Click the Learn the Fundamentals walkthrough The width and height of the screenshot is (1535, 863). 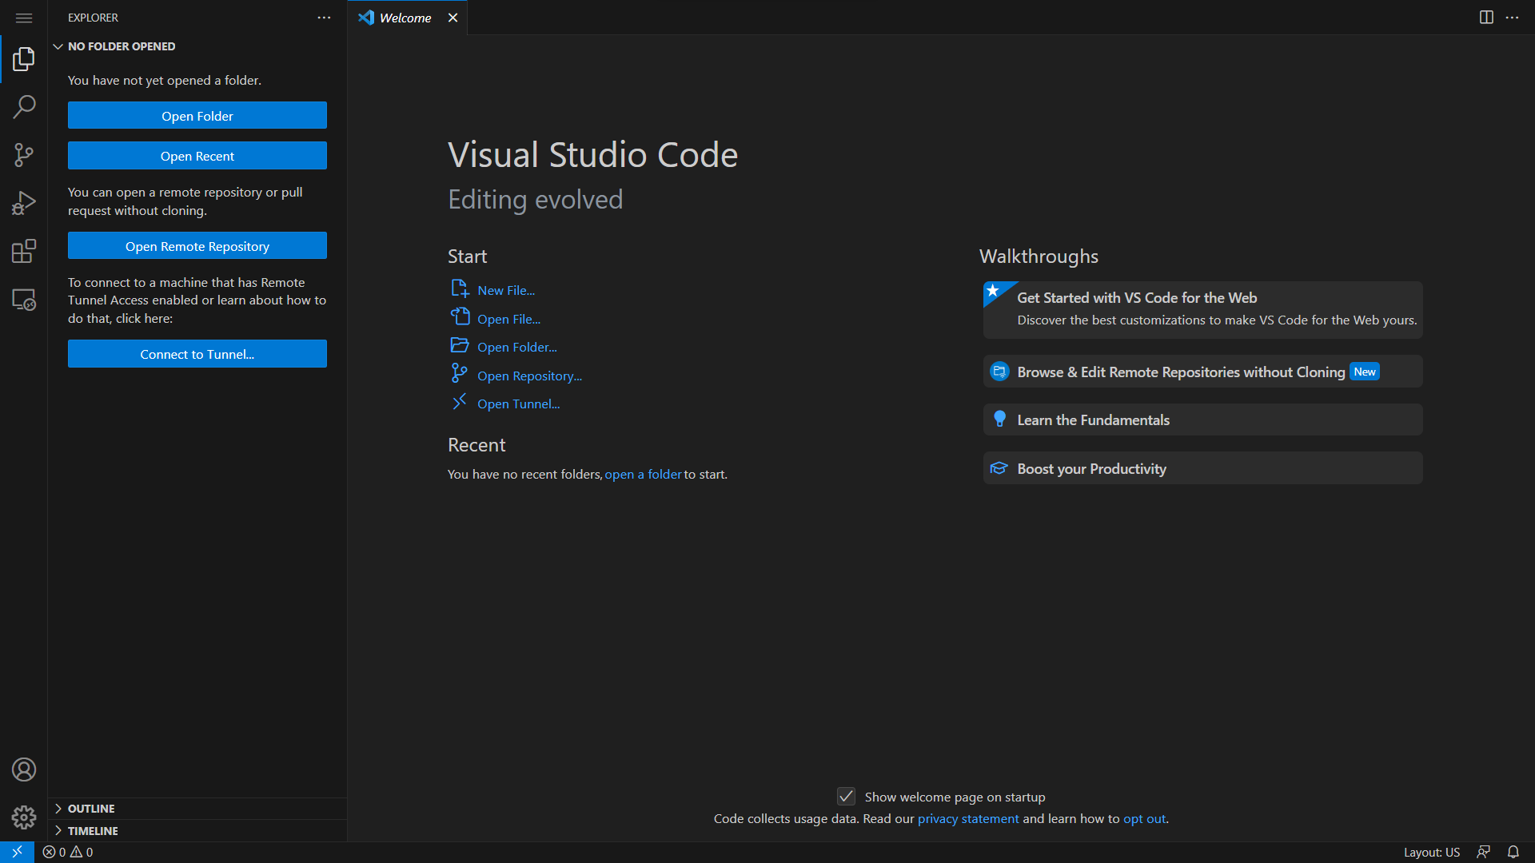coord(1203,420)
